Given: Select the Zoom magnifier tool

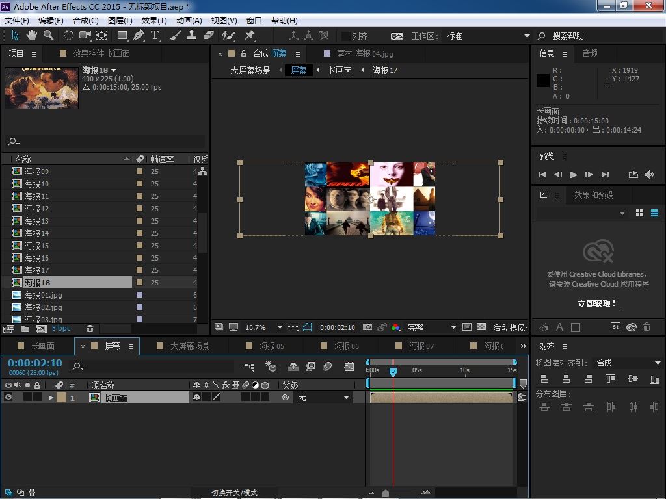Looking at the screenshot, I should 48,36.
